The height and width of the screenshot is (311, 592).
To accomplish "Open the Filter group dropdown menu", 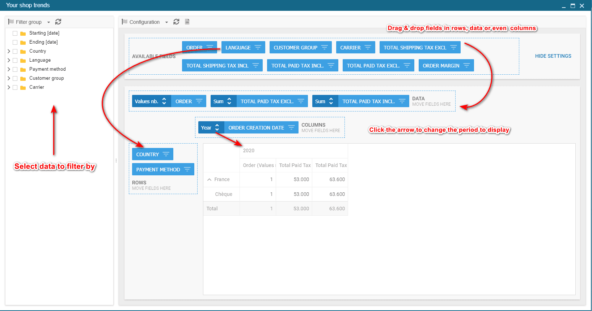I will pos(48,22).
